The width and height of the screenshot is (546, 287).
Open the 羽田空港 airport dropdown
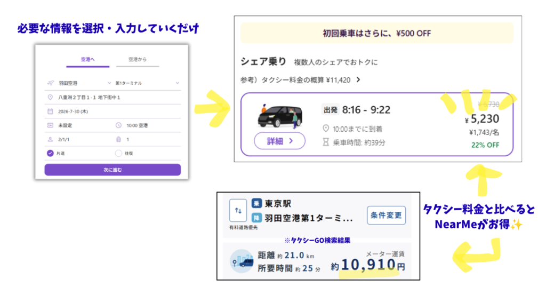point(84,83)
